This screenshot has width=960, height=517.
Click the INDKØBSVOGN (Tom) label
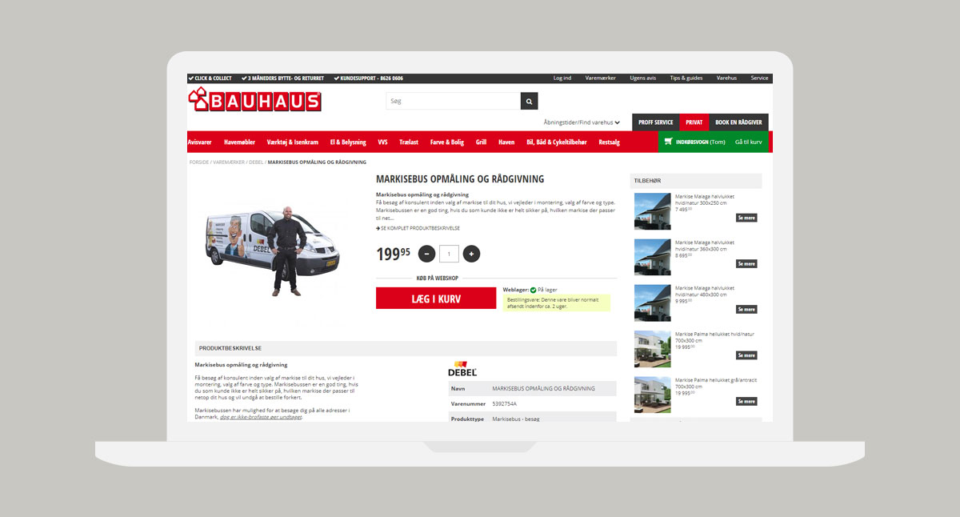pyautogui.click(x=700, y=142)
